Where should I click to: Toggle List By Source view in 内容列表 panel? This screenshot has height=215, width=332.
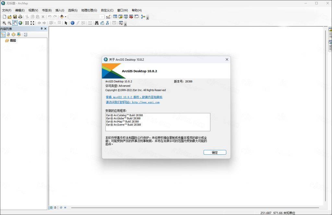point(8,35)
